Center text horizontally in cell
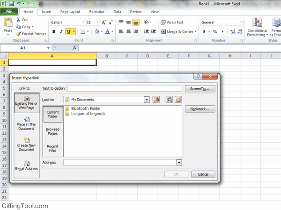This screenshot has height=210, width=281. (128, 31)
